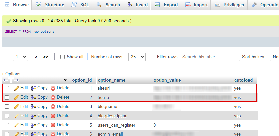Open the page number dropdown
Screen dimensions: 279x136
21,57
